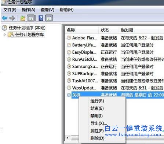Click the horizontal scrollbar left arrow
The height and width of the screenshot is (144, 164).
click(68, 138)
